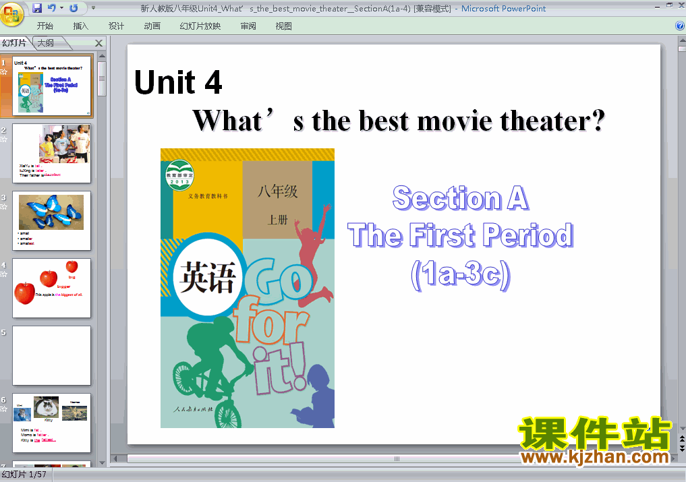Switch to the 幻灯片放映 ribbon tab
686x482 pixels.
(200, 26)
